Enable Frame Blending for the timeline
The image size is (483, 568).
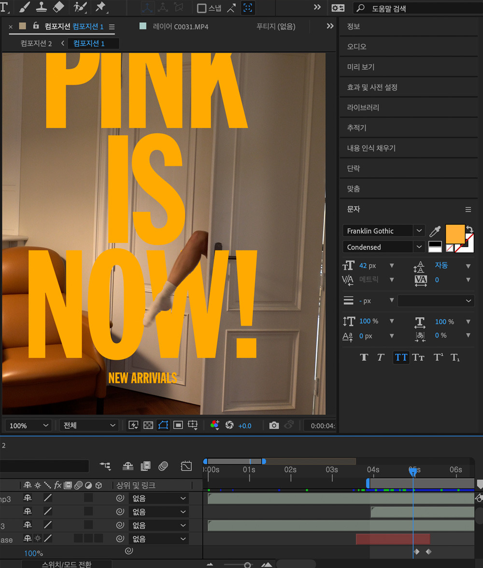pyautogui.click(x=146, y=466)
